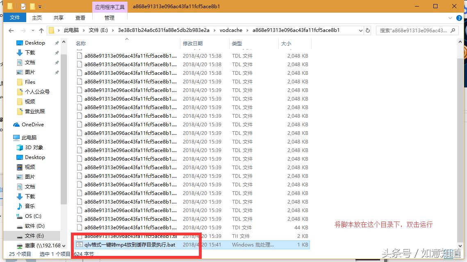Click the search magnifier icon
This screenshot has width=467, height=262.
tap(453, 30)
